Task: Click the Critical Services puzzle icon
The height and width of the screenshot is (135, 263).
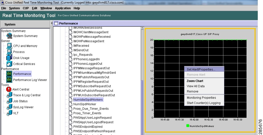Action: click(x=9, y=64)
